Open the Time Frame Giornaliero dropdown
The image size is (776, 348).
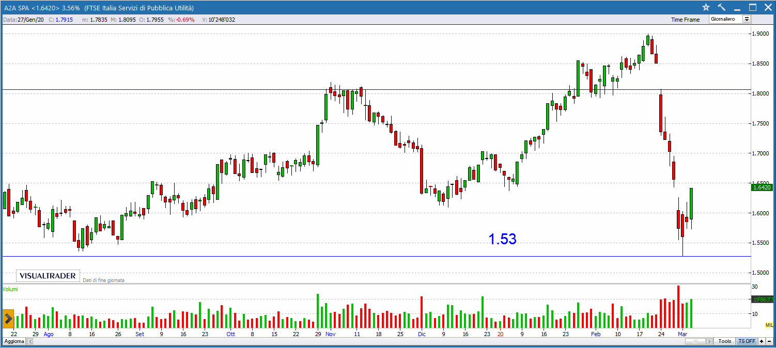pos(730,19)
